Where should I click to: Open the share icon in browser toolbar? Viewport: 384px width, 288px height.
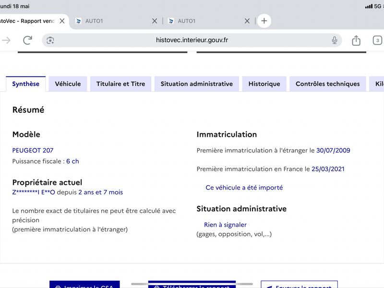(356, 40)
